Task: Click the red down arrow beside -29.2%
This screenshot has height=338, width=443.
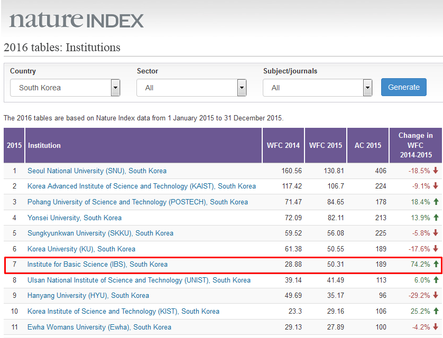Action: point(436,295)
